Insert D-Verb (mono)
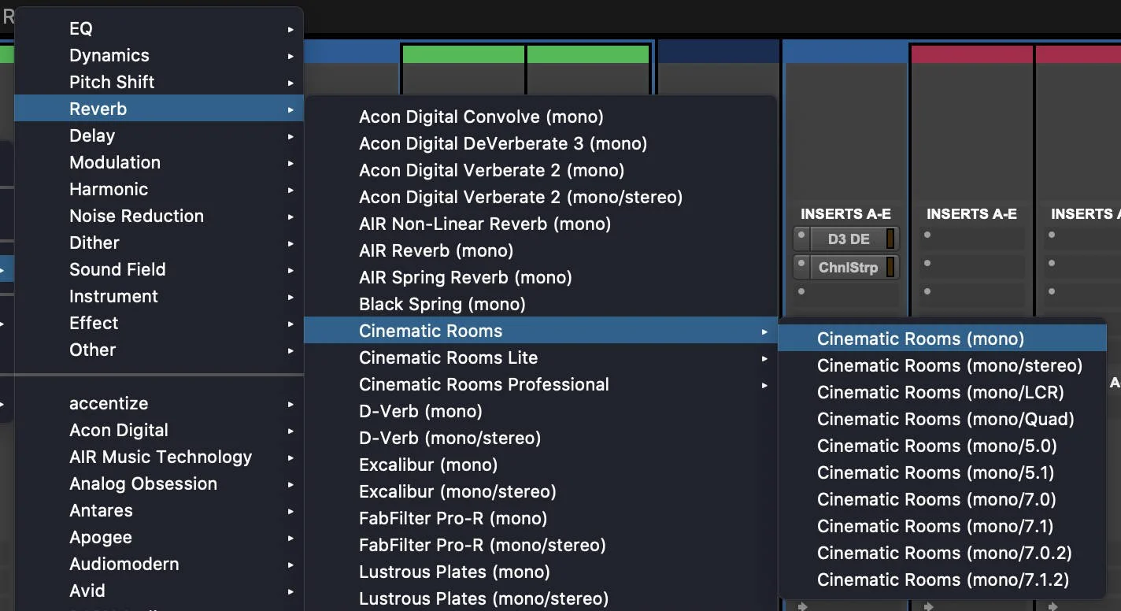This screenshot has height=611, width=1121. (541, 411)
